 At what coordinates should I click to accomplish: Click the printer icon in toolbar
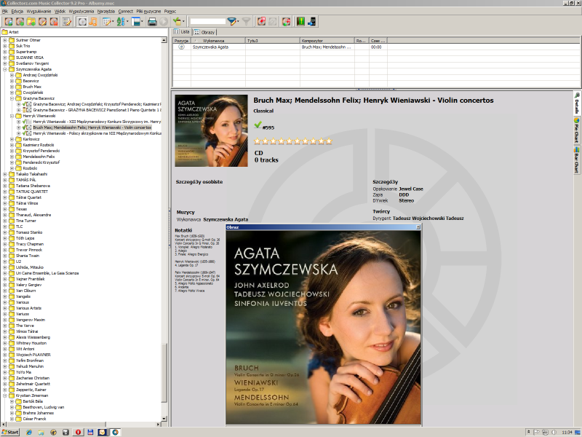[x=152, y=22]
